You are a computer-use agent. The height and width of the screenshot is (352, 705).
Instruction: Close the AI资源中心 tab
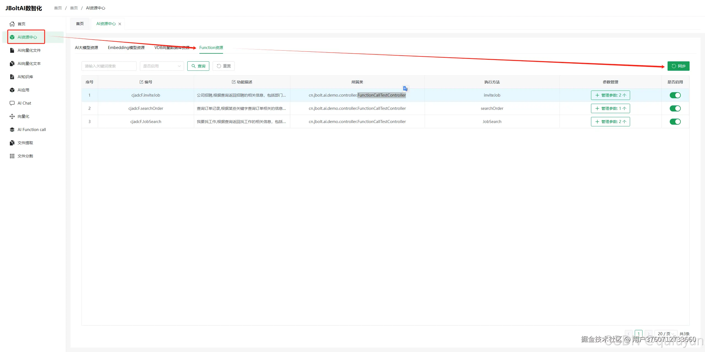pos(120,24)
